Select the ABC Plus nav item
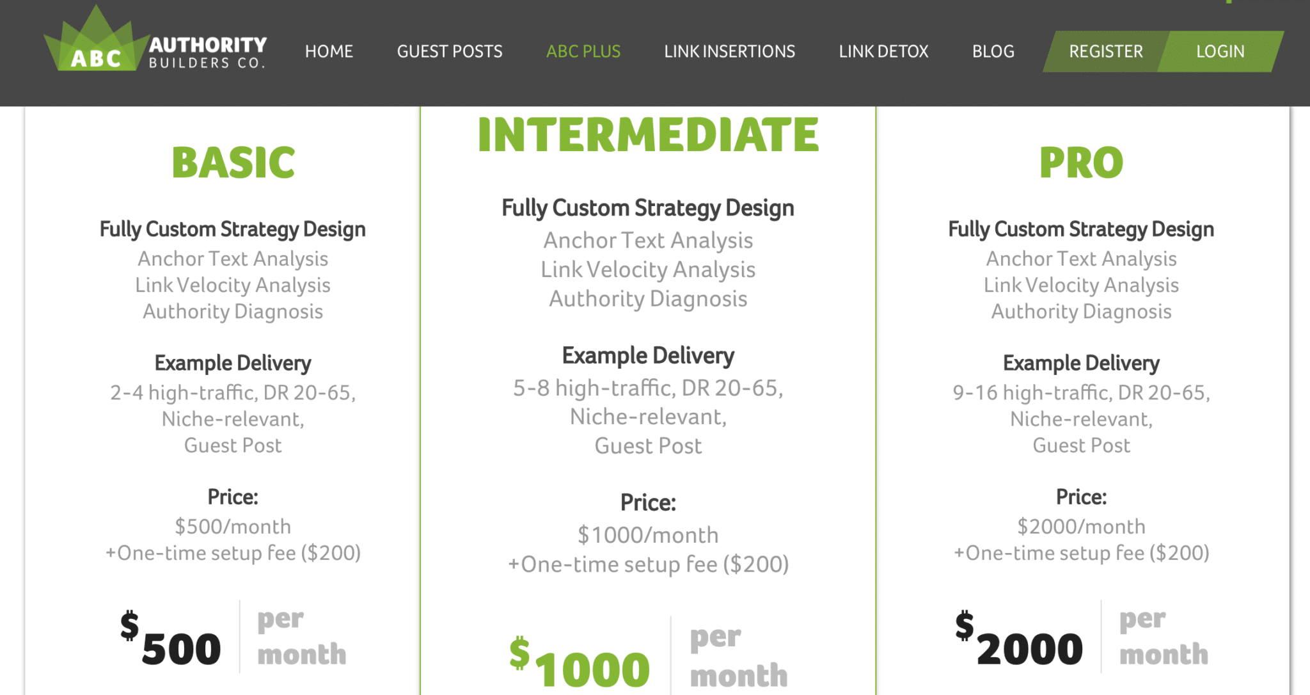This screenshot has height=695, width=1310. coord(583,51)
